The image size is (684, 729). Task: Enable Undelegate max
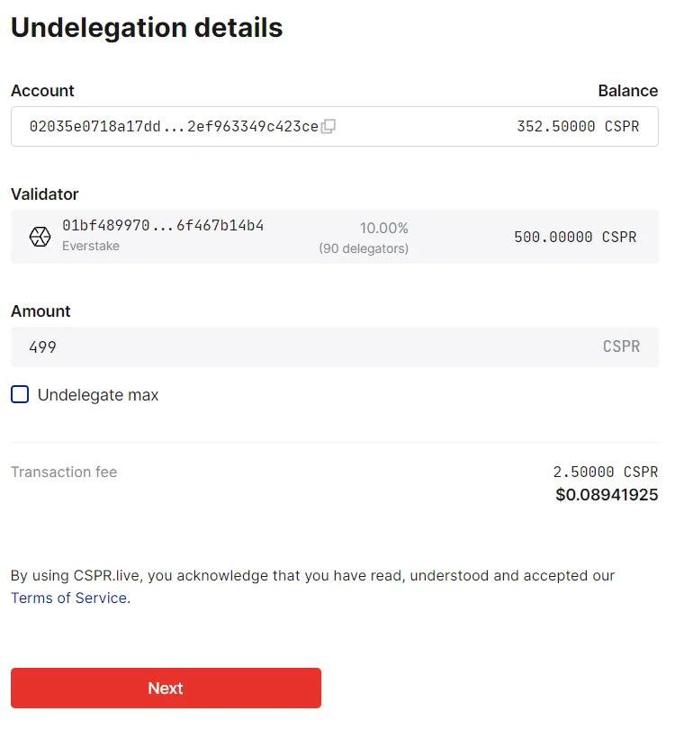19,394
